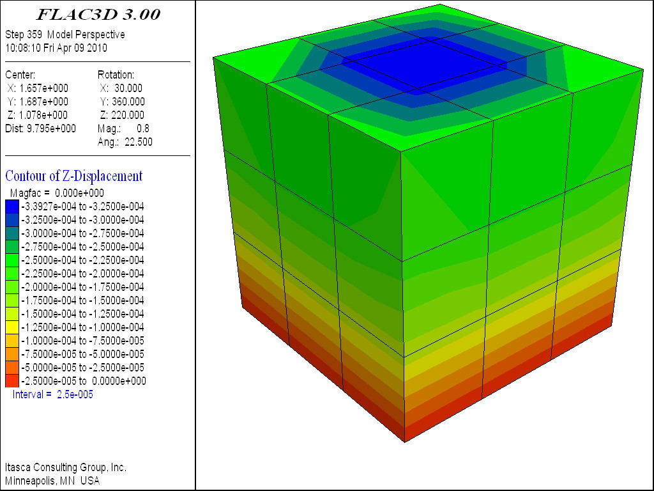
Task: Click the Dist: 9.795e+000 readout
Action: coord(40,129)
